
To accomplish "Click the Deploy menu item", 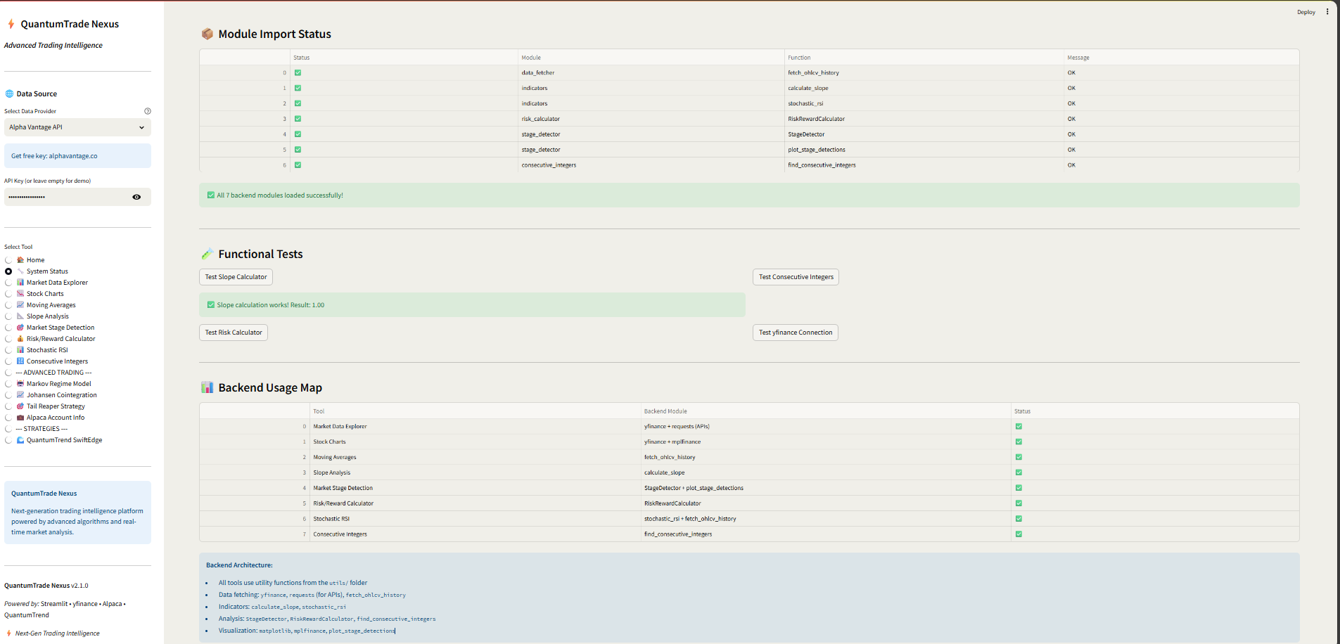I will (x=1306, y=12).
